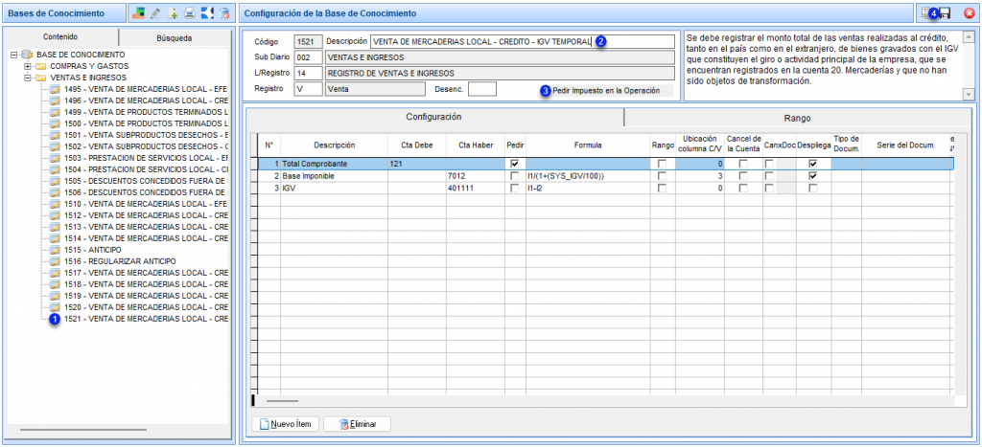Click the icon beside 1515 - ANTICIPO
Image resolution: width=982 pixels, height=447 pixels.
coord(55,250)
